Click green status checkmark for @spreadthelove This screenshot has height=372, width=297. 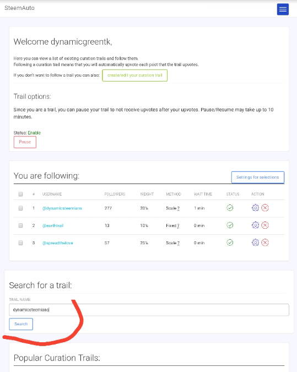coord(230,242)
